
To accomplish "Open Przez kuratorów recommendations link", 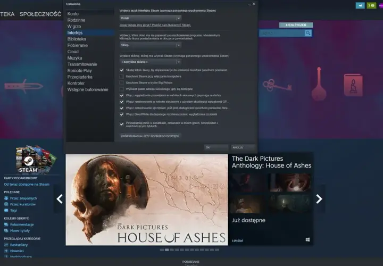I will click(x=23, y=204).
